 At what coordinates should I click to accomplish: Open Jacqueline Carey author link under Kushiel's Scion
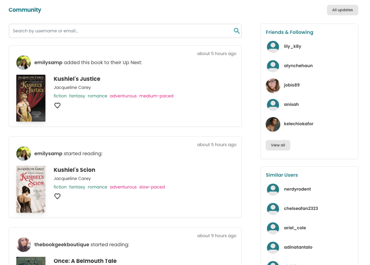(72, 179)
